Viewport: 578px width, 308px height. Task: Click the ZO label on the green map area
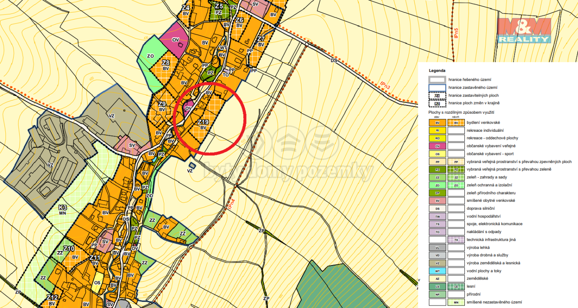click(x=150, y=56)
